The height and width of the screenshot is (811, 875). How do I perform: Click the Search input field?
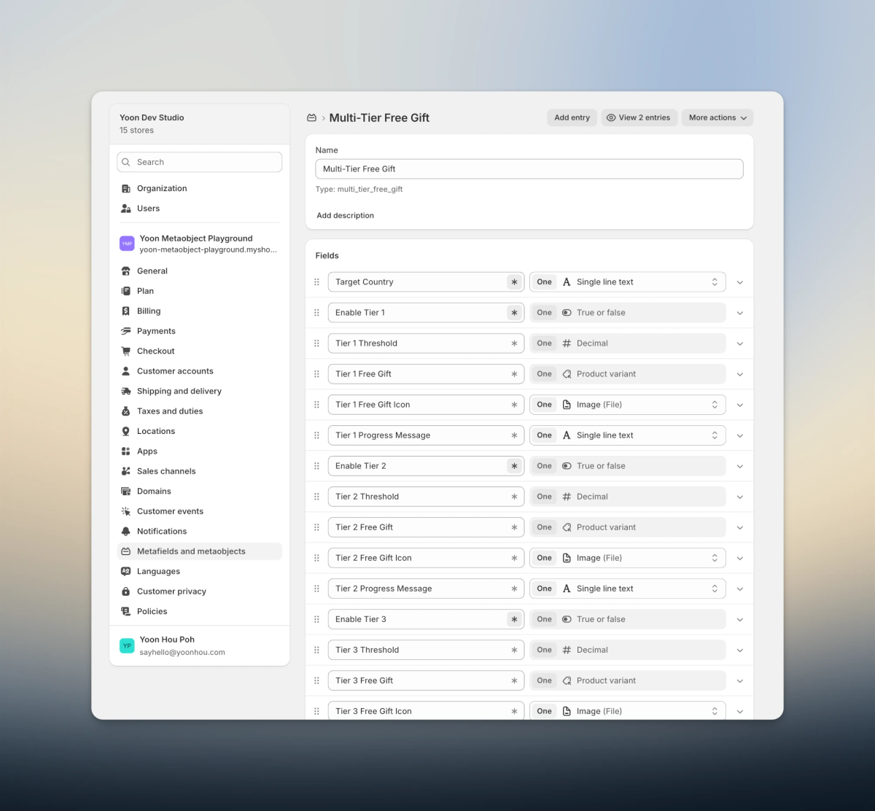click(199, 162)
